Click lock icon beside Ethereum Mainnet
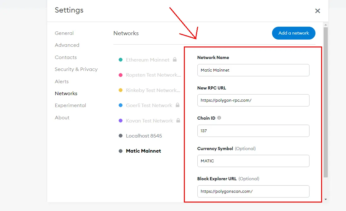This screenshot has height=211, width=346. point(174,59)
